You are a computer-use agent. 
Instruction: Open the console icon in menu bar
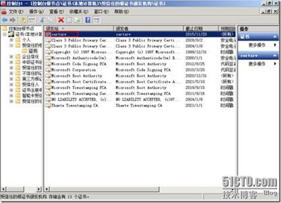(4, 12)
